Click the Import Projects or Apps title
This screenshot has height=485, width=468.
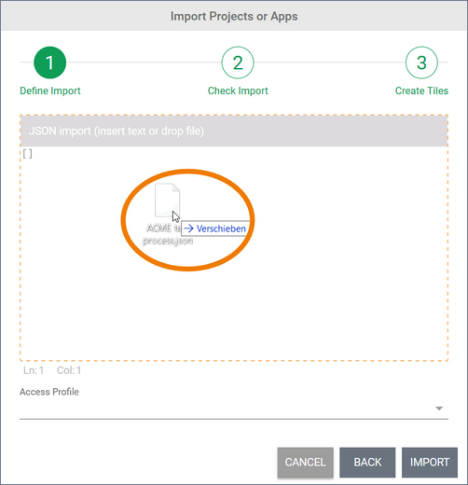(x=234, y=16)
